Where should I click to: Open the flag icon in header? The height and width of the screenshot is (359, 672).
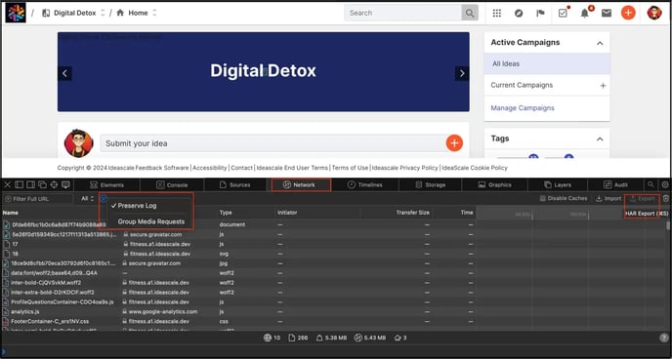coord(540,14)
